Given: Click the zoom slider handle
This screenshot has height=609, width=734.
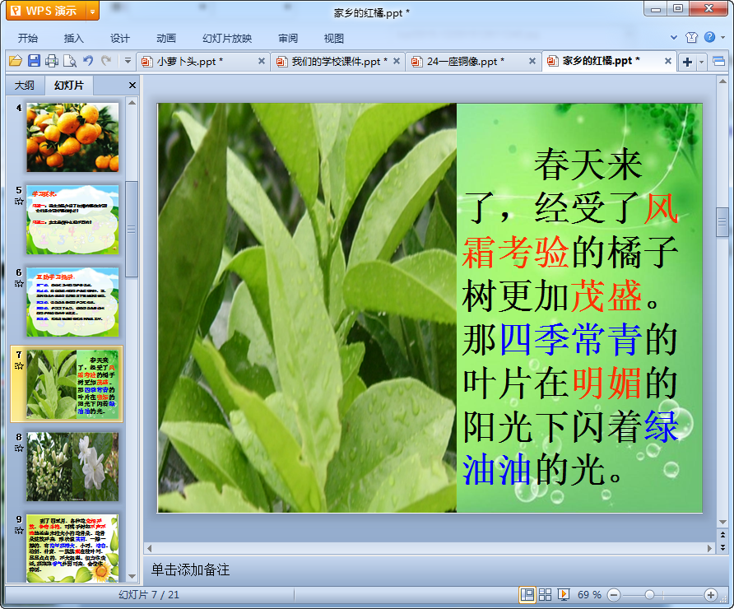Looking at the screenshot, I should 649,595.
